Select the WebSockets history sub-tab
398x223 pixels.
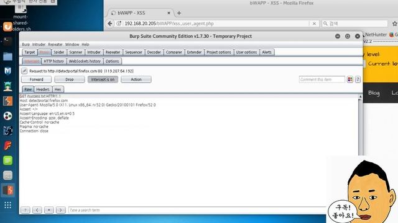(x=85, y=61)
